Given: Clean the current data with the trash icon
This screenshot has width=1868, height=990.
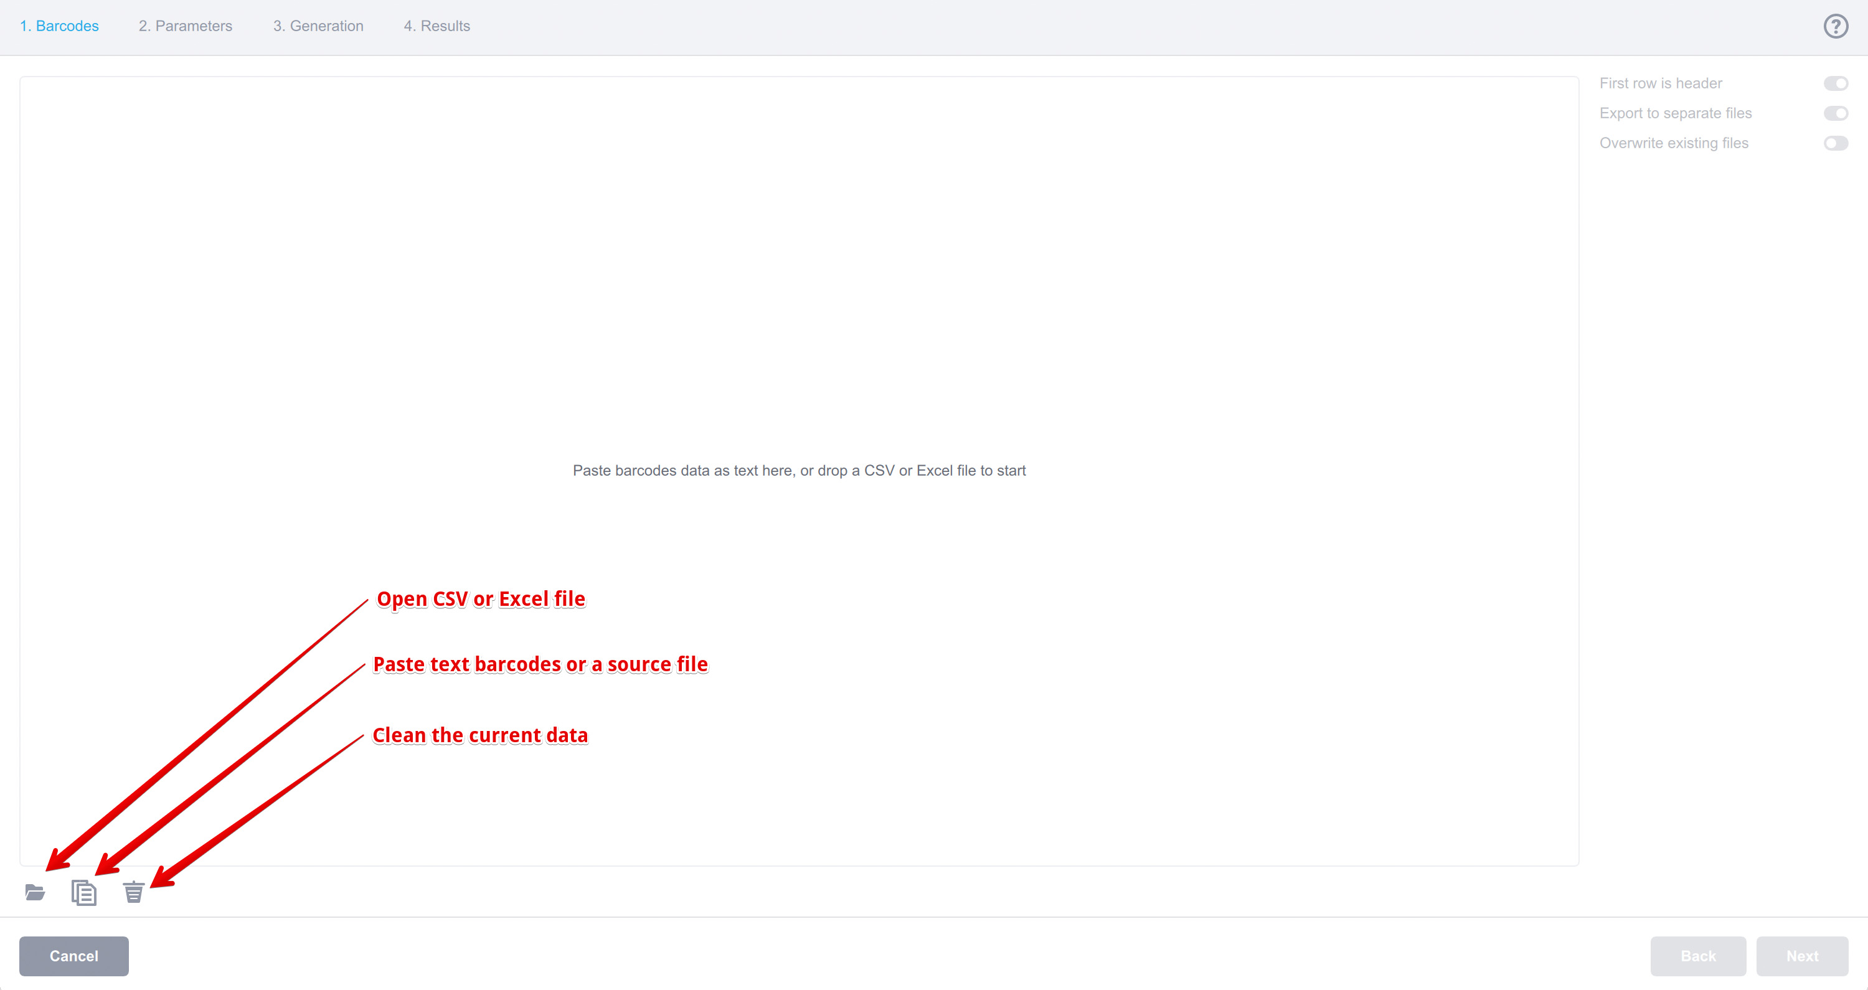Looking at the screenshot, I should (133, 892).
